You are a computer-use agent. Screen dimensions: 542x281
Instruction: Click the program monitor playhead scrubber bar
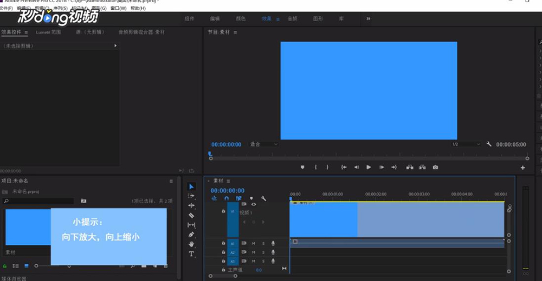tap(369, 158)
